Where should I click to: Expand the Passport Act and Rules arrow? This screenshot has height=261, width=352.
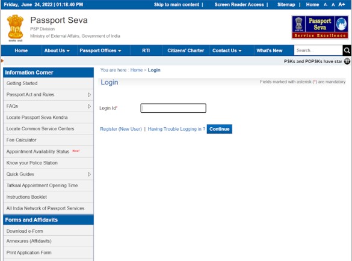tap(89, 95)
